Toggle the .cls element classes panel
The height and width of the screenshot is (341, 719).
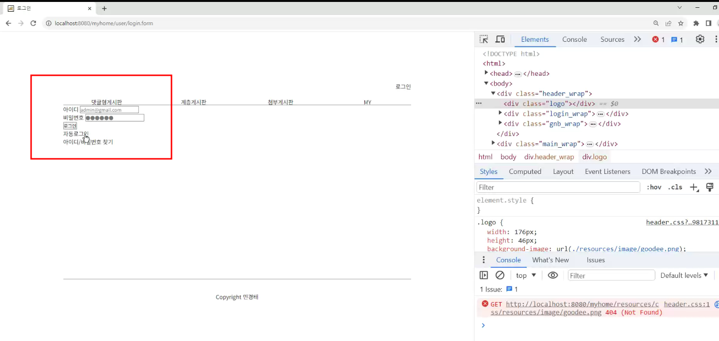coord(675,188)
